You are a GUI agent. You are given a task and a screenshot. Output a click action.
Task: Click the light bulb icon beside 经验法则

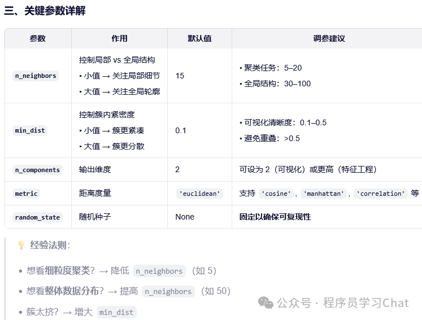21,245
